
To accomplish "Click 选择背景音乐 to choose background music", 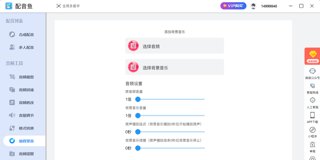I will (x=175, y=67).
